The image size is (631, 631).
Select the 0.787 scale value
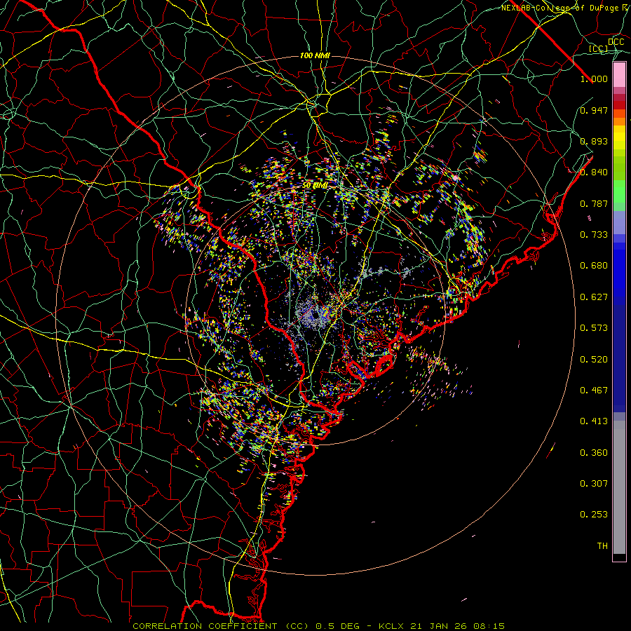click(594, 203)
